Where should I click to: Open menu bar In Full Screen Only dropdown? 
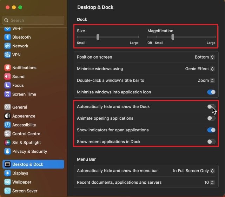[x=194, y=171]
